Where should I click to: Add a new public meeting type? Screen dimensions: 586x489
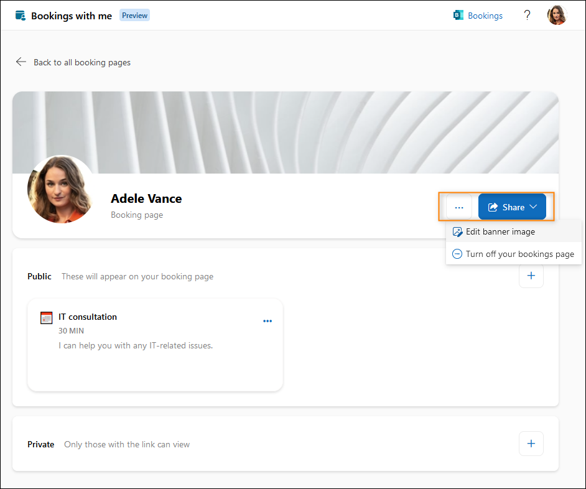(531, 276)
